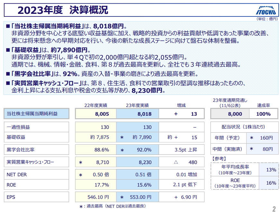The height and width of the screenshot is (212, 280).
Task: Click the 0.50 倍 cell
Action: [96, 174]
